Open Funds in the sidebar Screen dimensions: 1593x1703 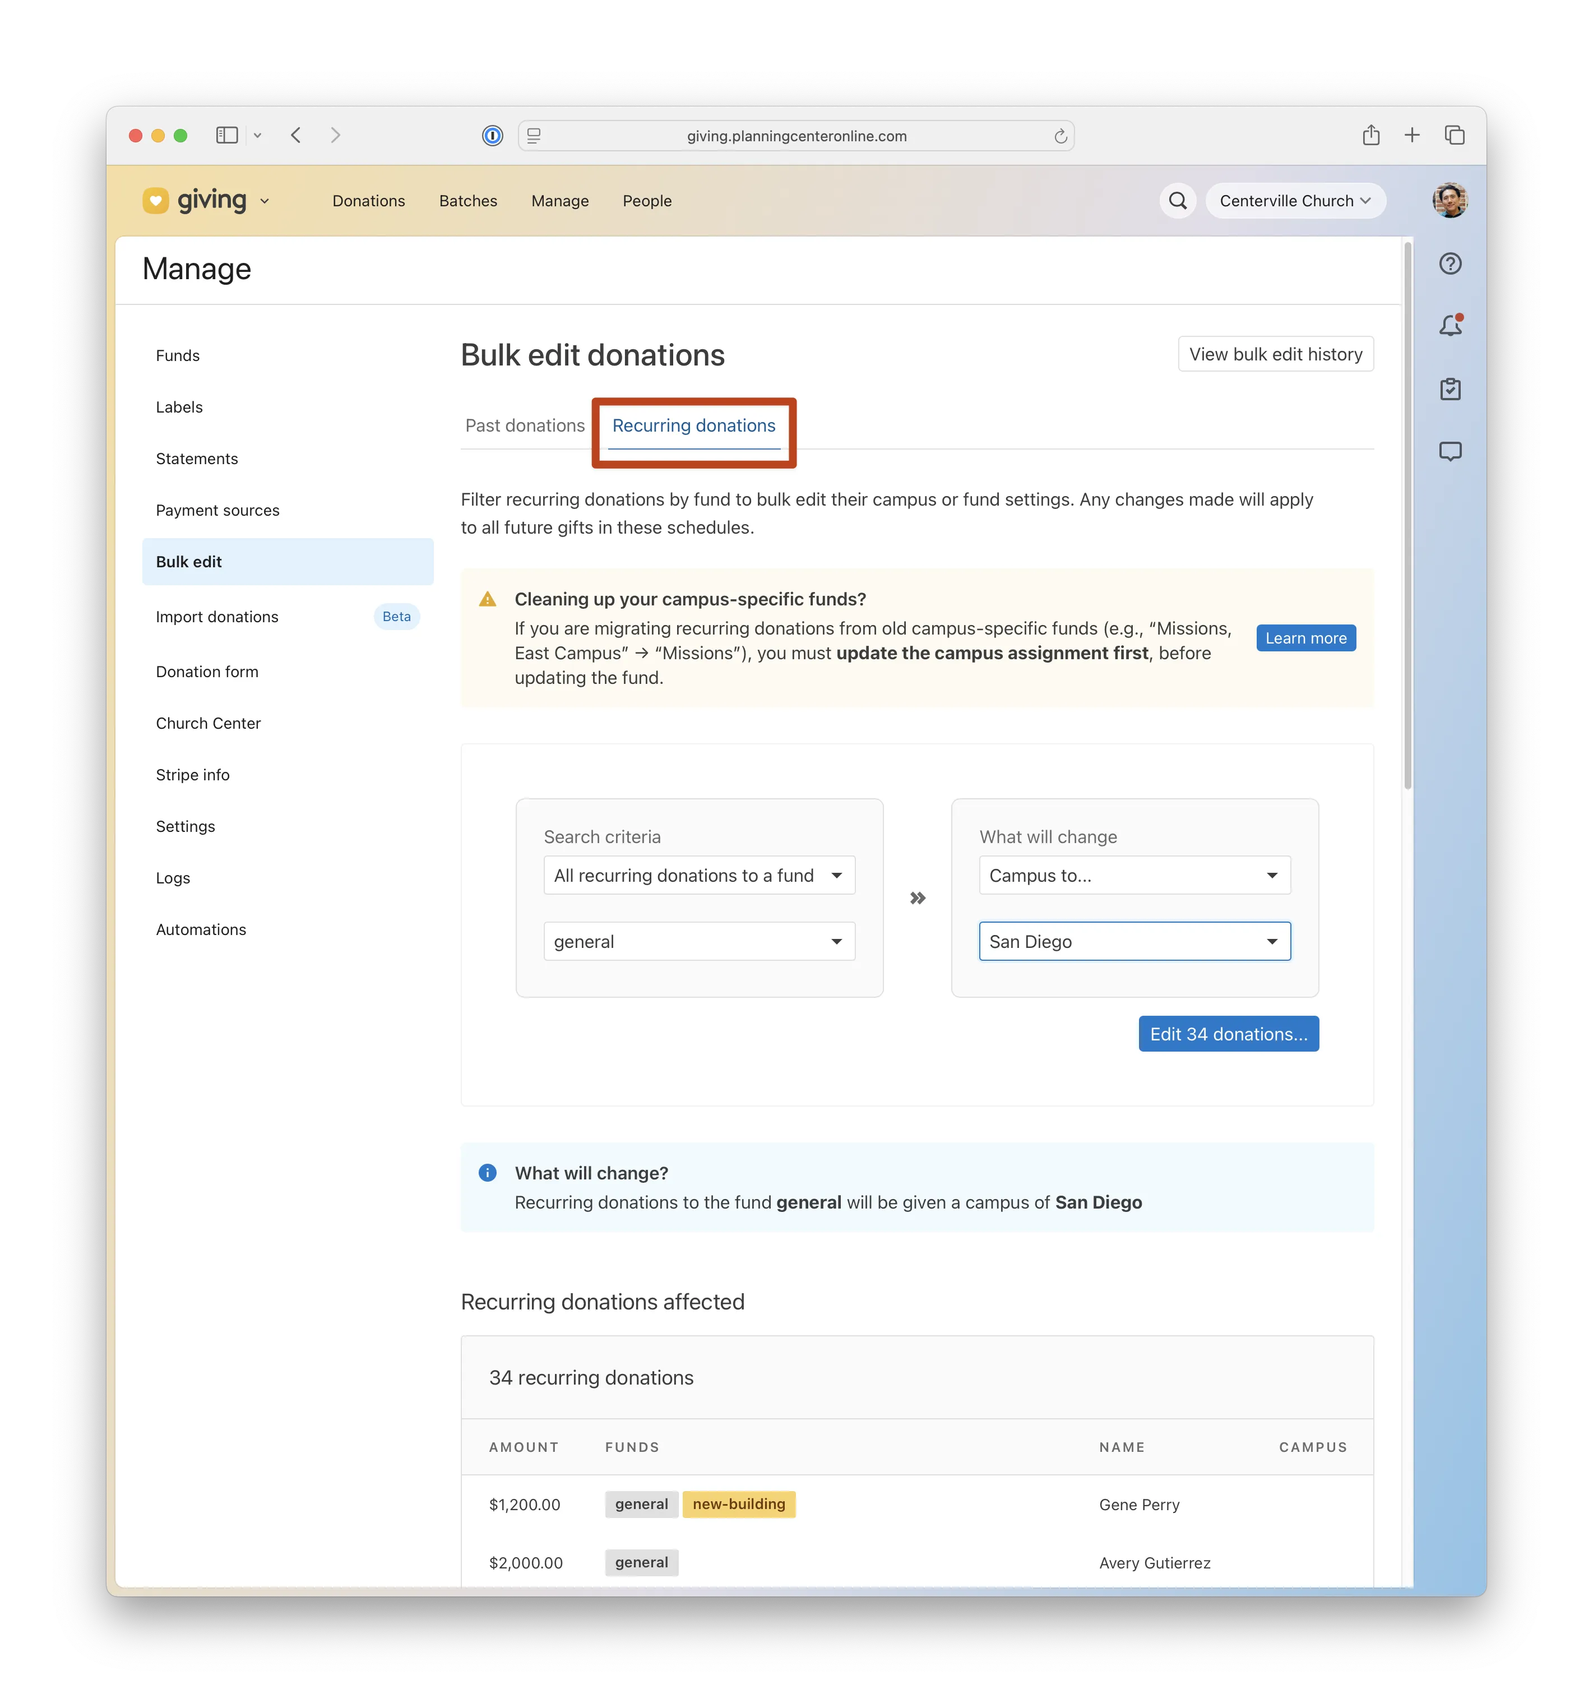coord(288,355)
